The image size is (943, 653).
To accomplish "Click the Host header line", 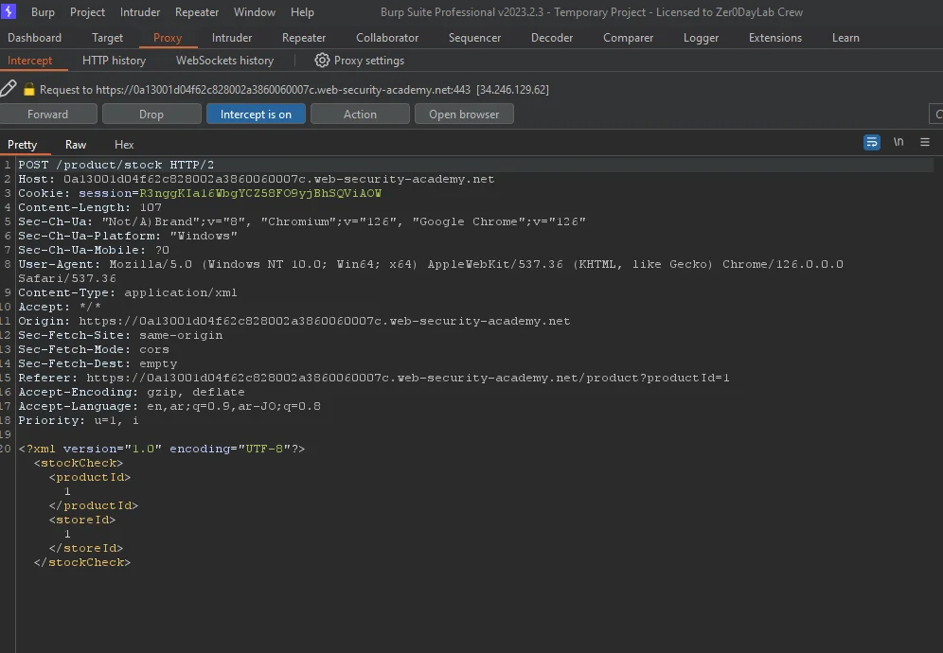I will [x=257, y=179].
